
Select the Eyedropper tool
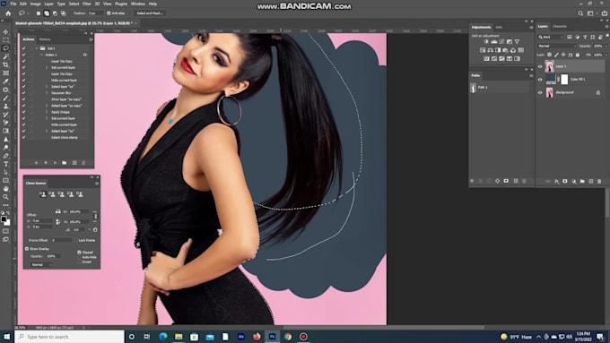pos(5,81)
